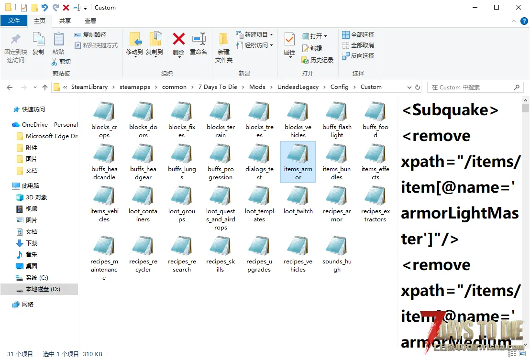Click the blue Help question mark icon
This screenshot has height=360, width=530.
point(524,21)
